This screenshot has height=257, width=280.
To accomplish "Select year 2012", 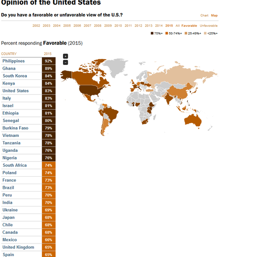I will [139, 26].
